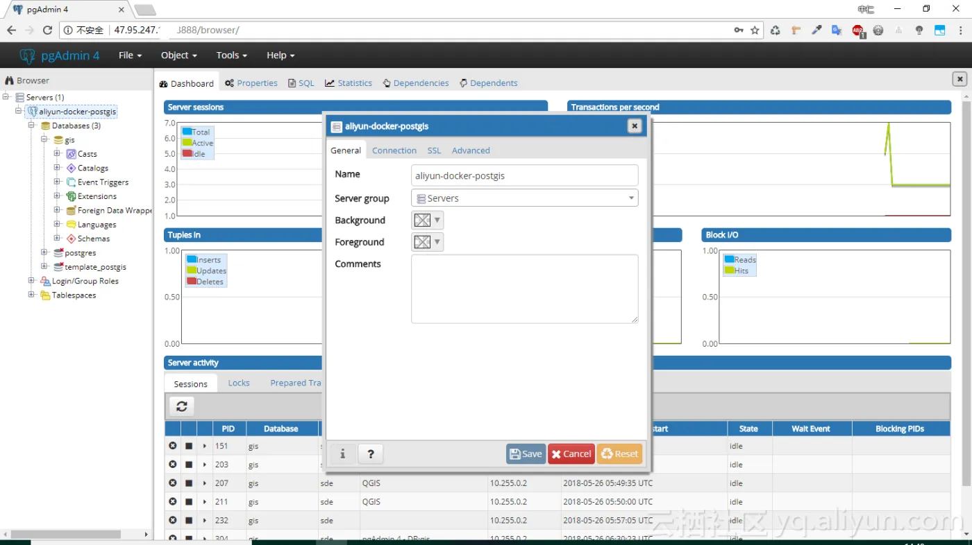This screenshot has height=545, width=972.
Task: Click the saved password key icon
Action: click(x=739, y=31)
